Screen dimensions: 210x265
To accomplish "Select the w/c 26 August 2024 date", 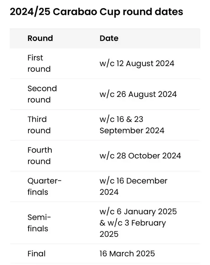I will tap(138, 94).
